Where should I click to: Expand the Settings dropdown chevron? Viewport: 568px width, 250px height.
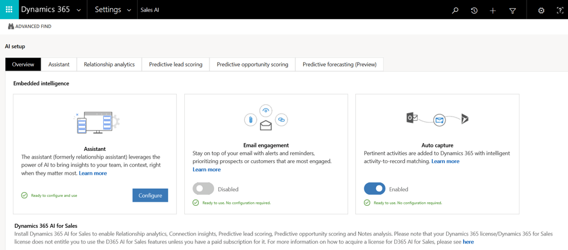coord(129,10)
